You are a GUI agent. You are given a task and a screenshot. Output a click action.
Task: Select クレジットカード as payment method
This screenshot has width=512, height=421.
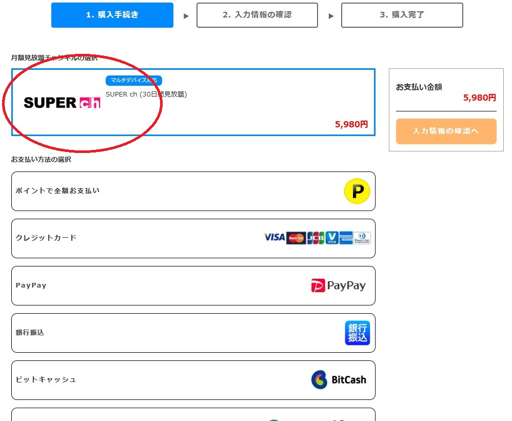(46, 238)
